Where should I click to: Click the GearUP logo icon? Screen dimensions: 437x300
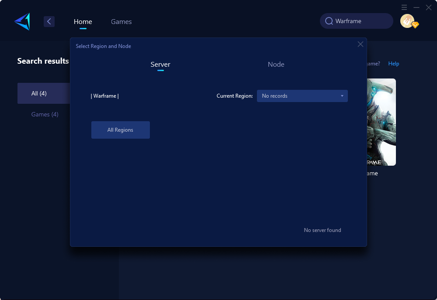pos(22,21)
